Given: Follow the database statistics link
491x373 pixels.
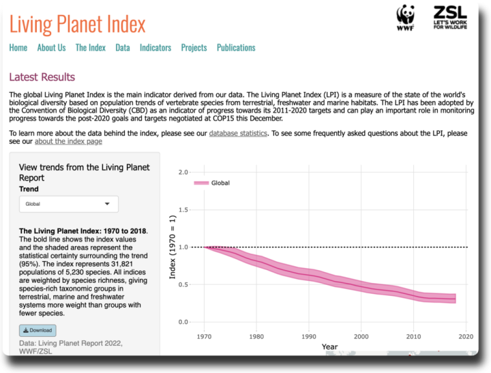Looking at the screenshot, I should coord(238,134).
